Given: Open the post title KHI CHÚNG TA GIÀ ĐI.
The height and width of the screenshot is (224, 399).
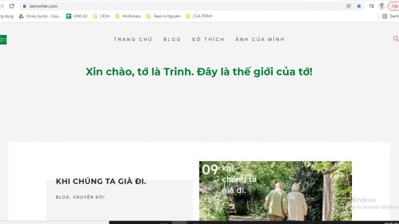Looking at the screenshot, I should 101,181.
